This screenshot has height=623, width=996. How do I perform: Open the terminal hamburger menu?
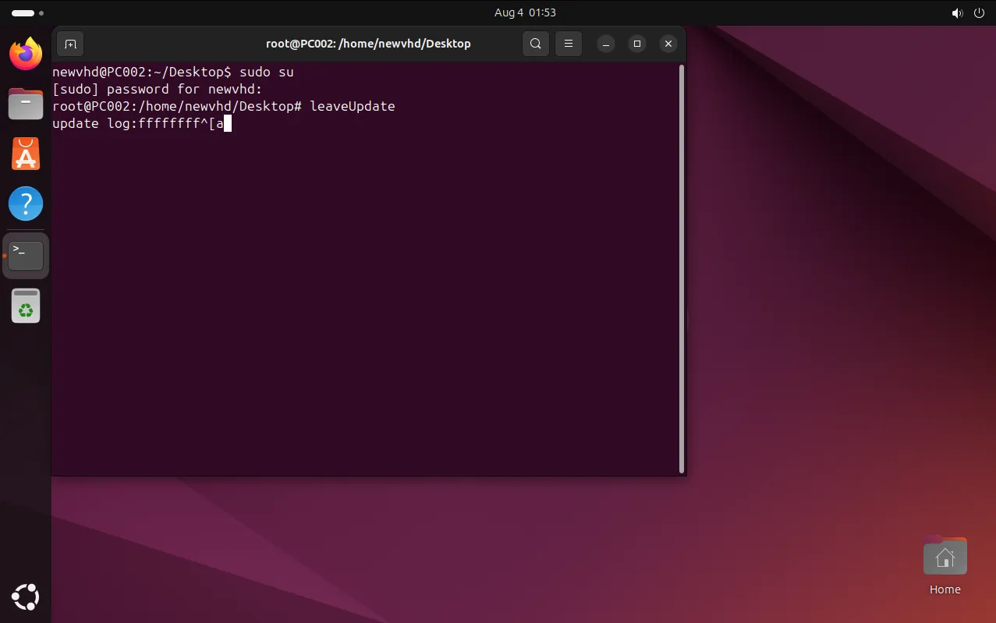click(569, 44)
